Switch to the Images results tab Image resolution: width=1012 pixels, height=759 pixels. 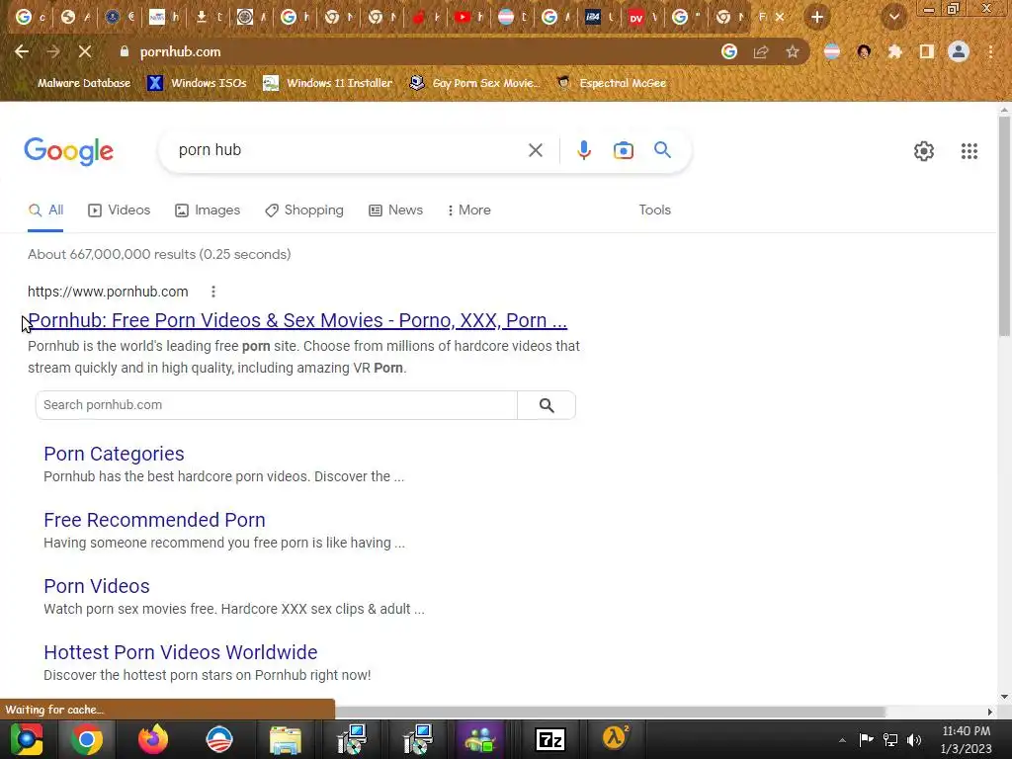pyautogui.click(x=208, y=211)
